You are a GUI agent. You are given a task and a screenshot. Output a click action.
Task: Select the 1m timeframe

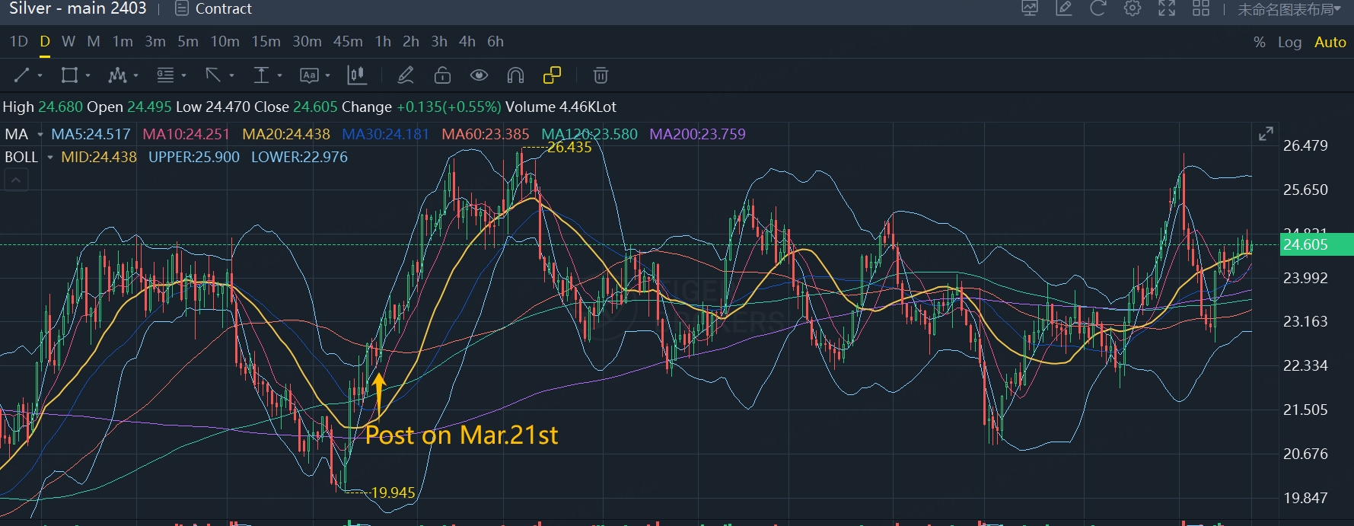pyautogui.click(x=123, y=42)
